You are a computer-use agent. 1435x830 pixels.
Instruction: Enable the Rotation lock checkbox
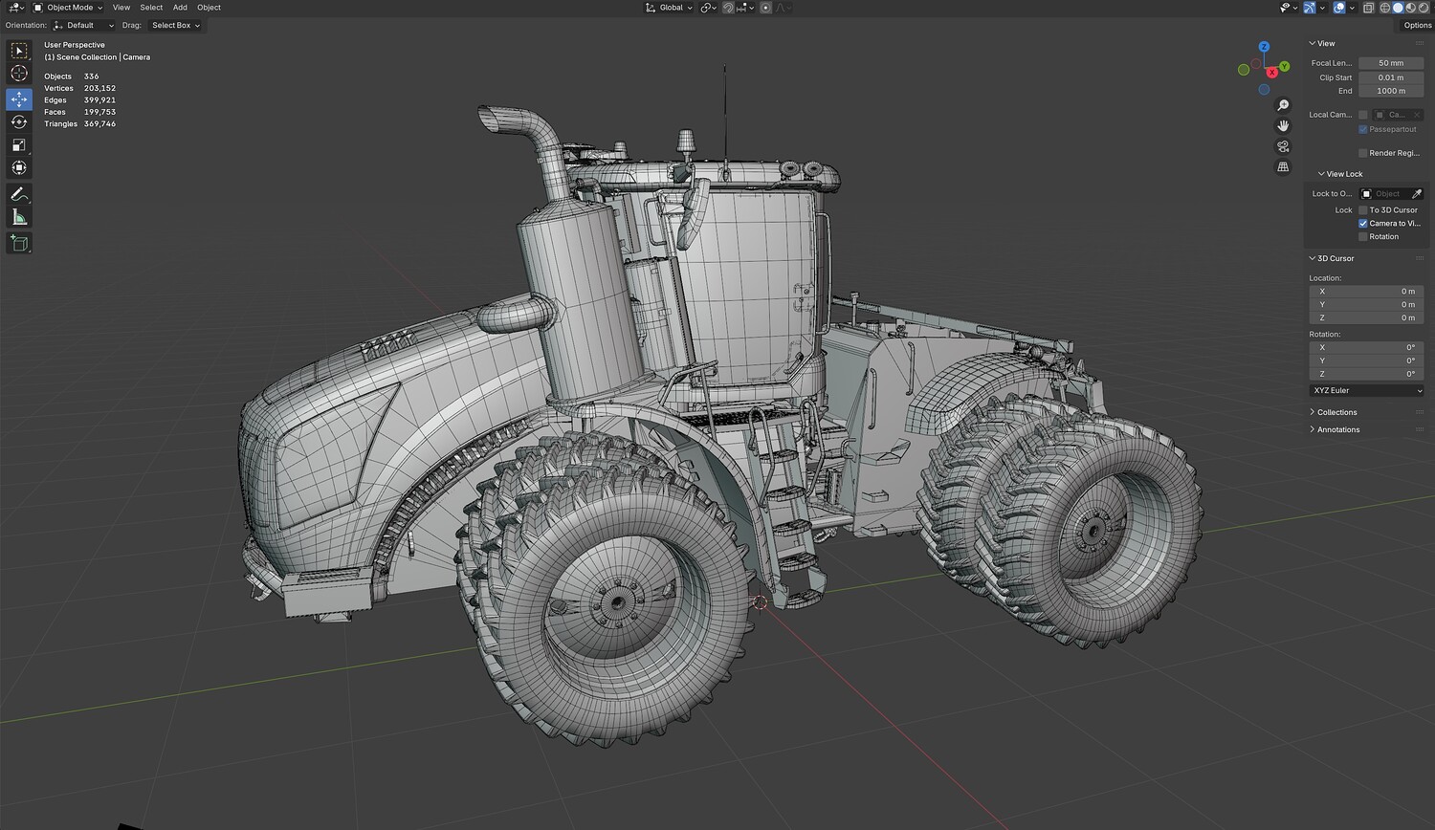coord(1363,237)
